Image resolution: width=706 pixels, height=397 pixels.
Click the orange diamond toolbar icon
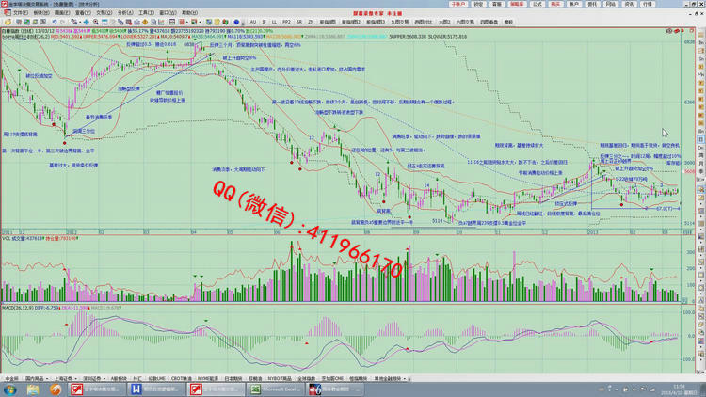(x=145, y=22)
